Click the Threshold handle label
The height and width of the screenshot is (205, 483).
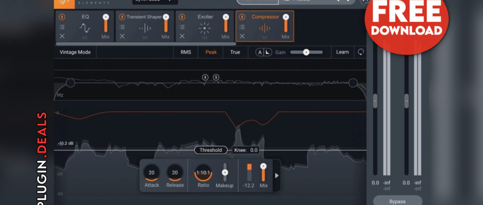pos(211,150)
